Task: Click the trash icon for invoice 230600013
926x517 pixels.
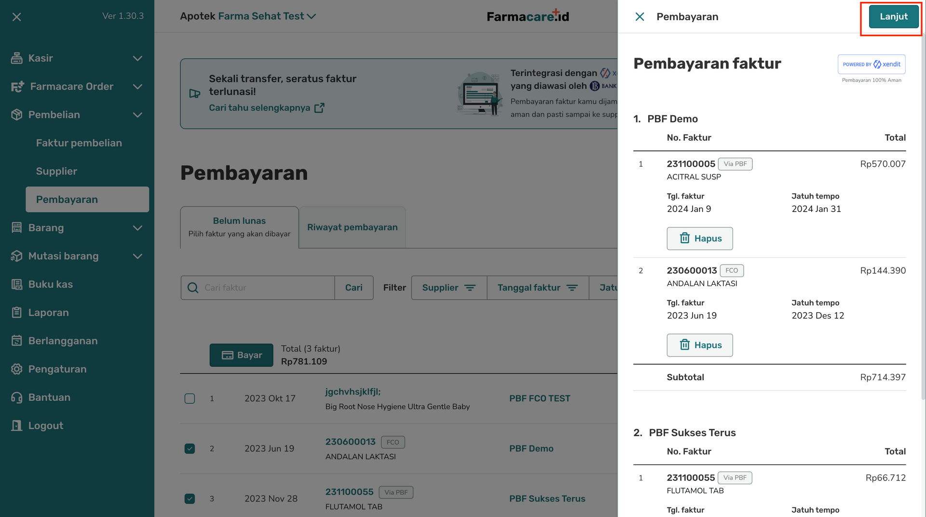Action: [x=685, y=345]
